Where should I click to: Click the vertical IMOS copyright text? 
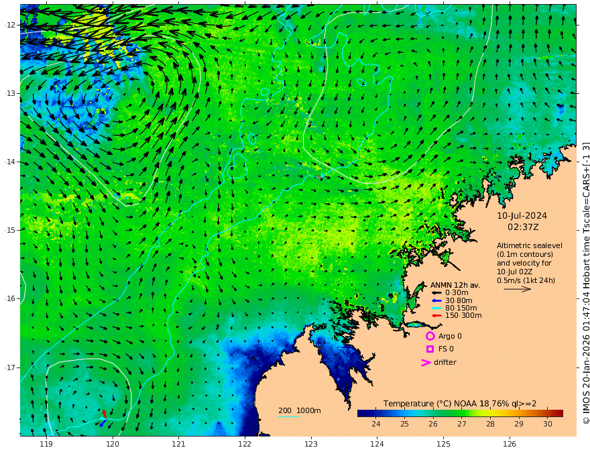click(585, 283)
